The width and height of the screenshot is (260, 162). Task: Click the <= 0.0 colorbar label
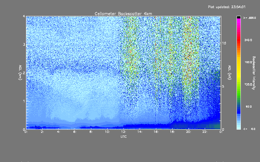point(249,129)
